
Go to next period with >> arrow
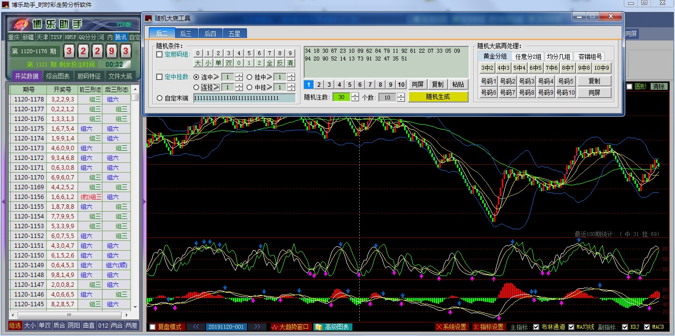[257, 327]
